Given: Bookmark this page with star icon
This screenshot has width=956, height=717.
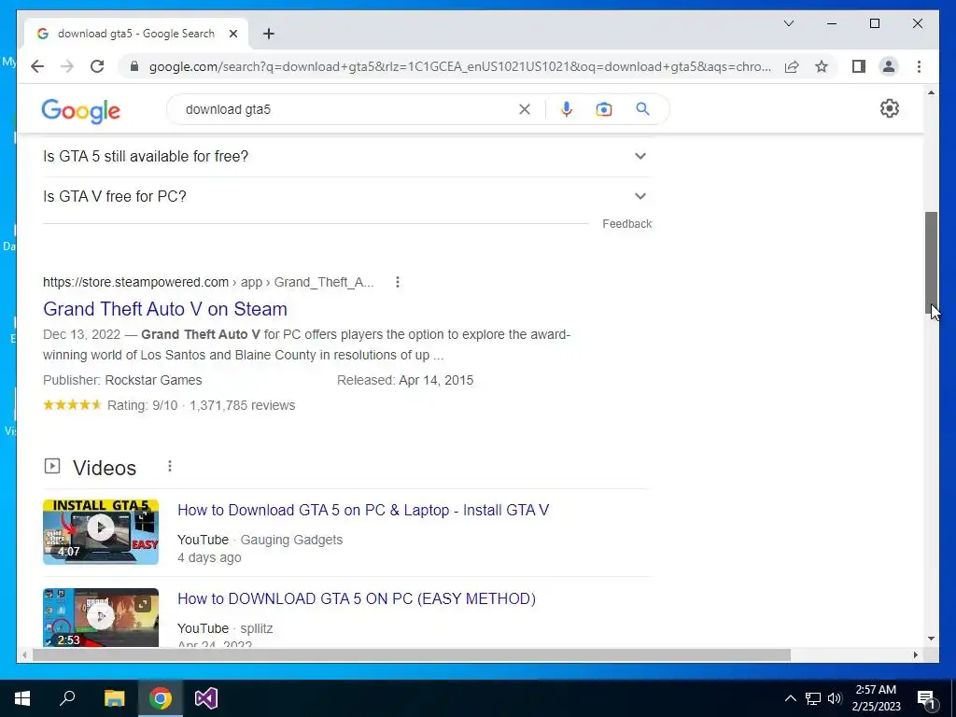Looking at the screenshot, I should pos(822,66).
